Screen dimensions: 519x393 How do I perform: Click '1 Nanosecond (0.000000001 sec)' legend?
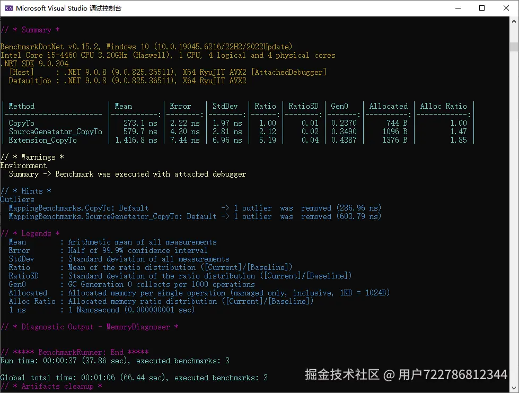point(131,310)
